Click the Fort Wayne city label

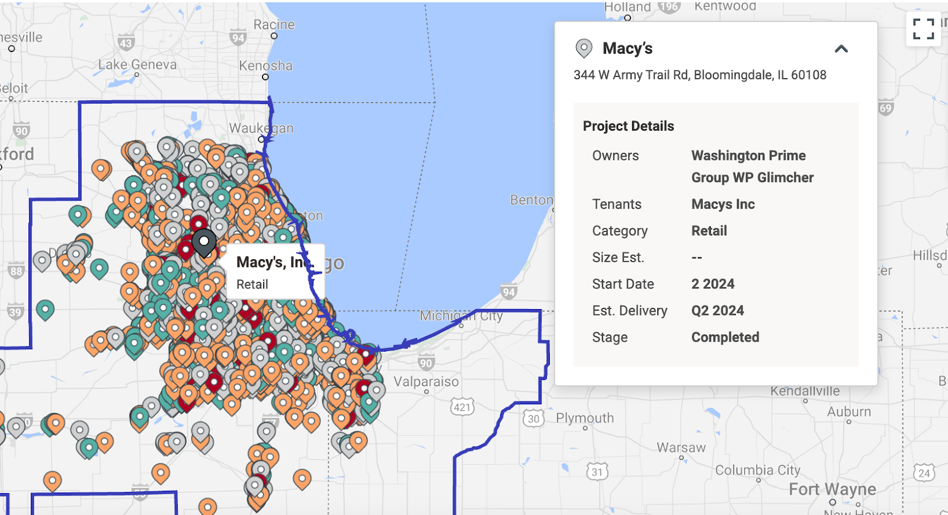[832, 490]
